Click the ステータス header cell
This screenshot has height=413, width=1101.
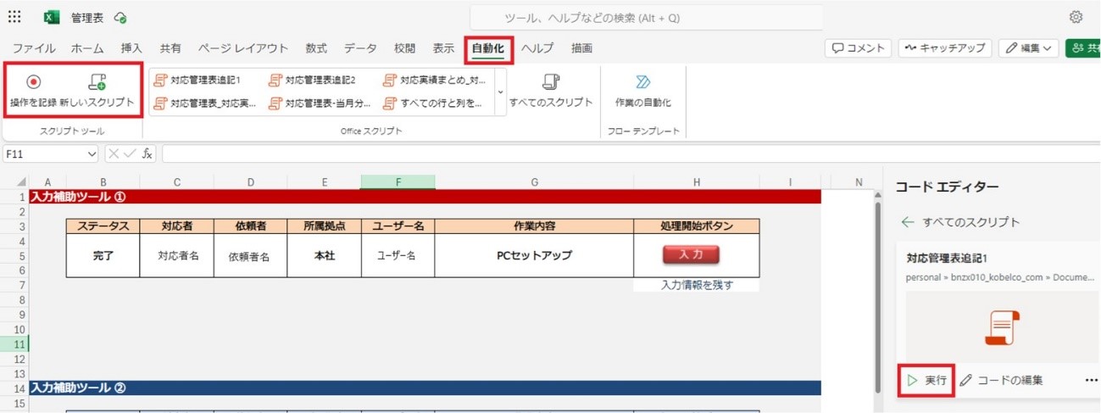pos(103,226)
